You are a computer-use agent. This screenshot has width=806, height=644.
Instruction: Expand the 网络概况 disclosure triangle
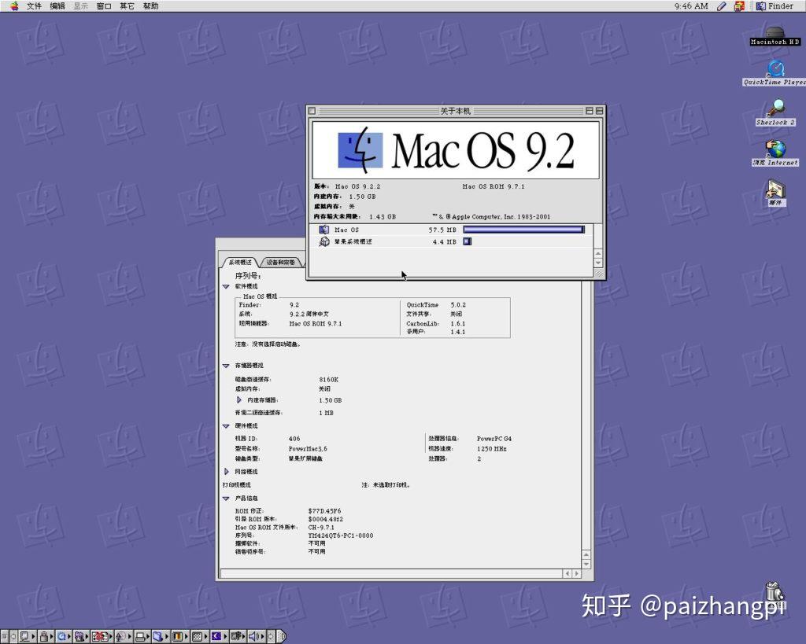coord(226,472)
